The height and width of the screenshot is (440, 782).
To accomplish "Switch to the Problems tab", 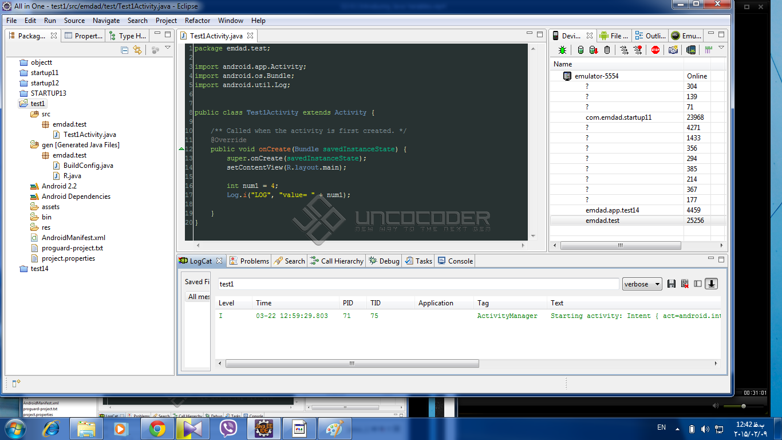I will pos(249,261).
